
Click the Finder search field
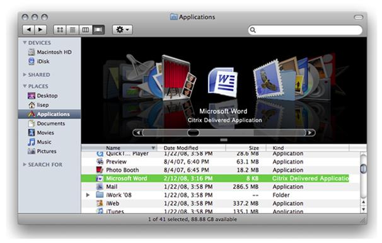[305, 30]
